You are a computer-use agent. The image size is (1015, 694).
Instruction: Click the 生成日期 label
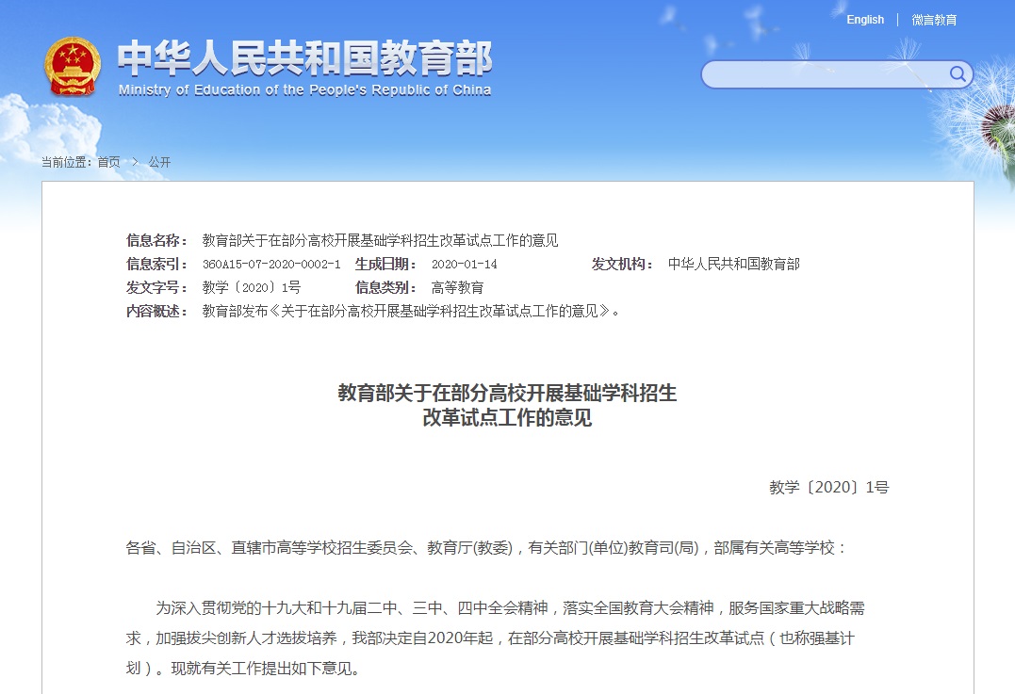pos(385,264)
